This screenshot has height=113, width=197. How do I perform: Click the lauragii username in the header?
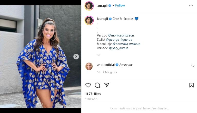tap(102, 5)
